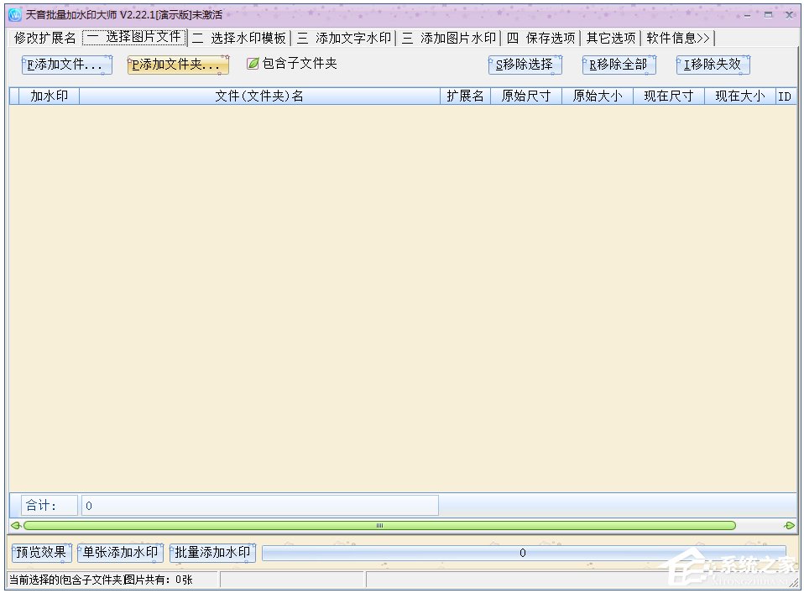804x593 pixels.
Task: Switch to 一 选择图片文件 tab
Action: [x=133, y=37]
